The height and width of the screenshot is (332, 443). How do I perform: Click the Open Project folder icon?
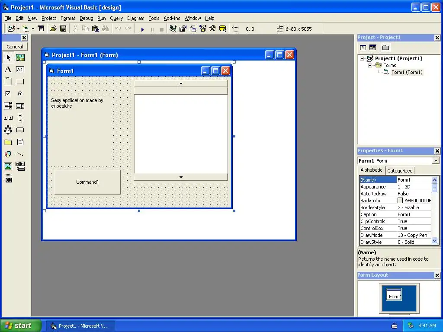coord(53,29)
